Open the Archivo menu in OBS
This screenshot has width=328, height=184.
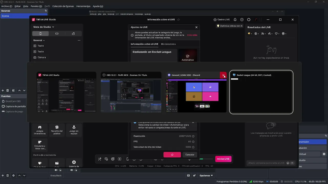coord(7,6)
